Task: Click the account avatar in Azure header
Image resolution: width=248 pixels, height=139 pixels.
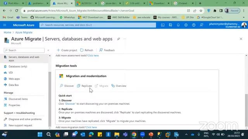Action: tap(244, 25)
